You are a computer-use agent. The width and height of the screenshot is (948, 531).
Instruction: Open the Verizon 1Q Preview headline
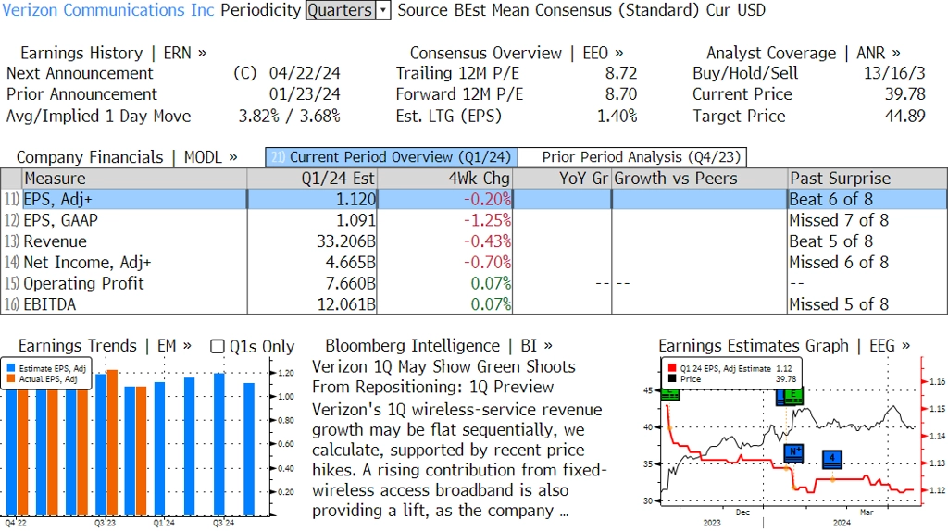pos(443,377)
